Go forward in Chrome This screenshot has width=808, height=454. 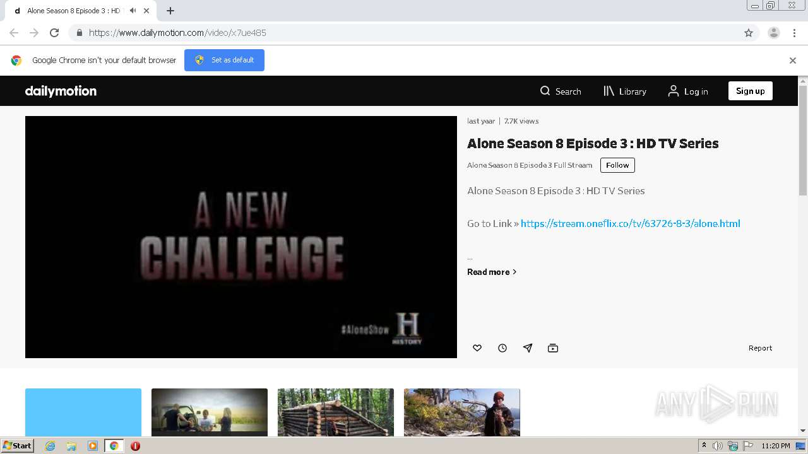(34, 33)
